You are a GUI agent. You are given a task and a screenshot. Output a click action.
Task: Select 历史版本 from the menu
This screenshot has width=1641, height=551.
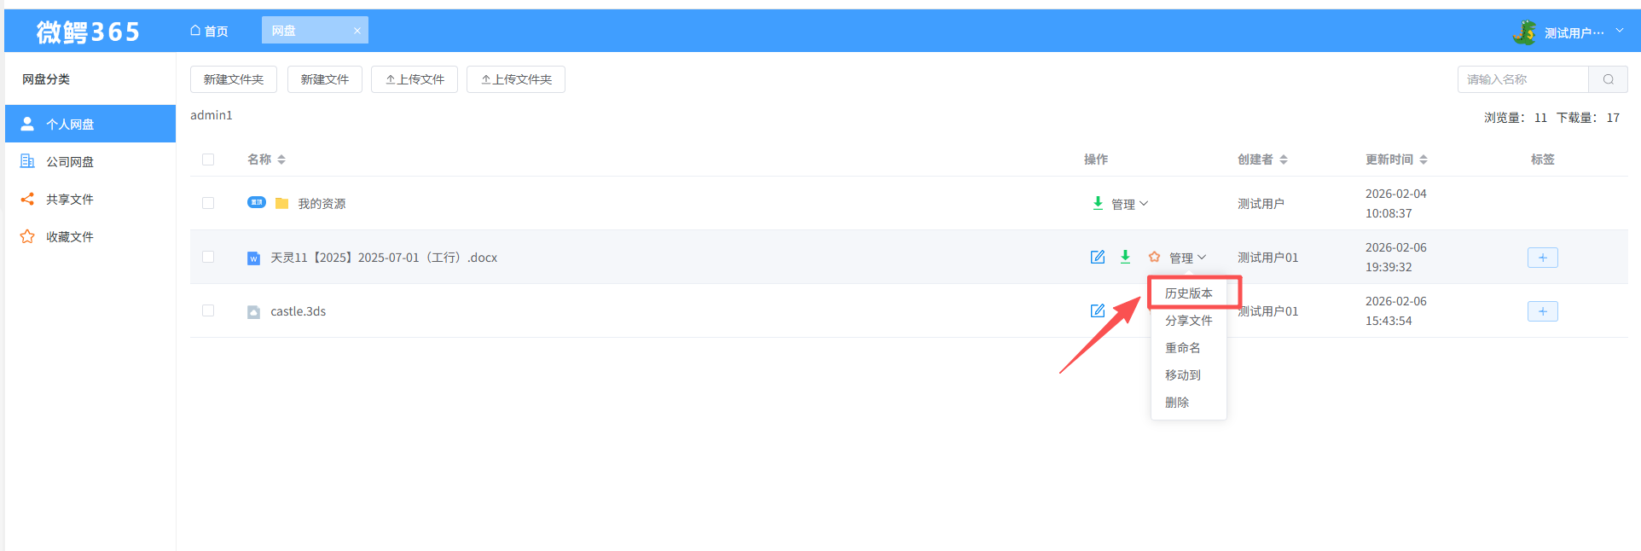(x=1188, y=293)
